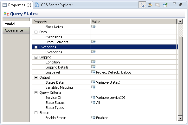Screen dimensions: 188x125
Task: Open the Model side tab
Action: (x=16, y=24)
